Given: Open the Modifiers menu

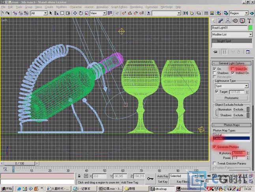Looking at the screenshot, I should point(61,7).
